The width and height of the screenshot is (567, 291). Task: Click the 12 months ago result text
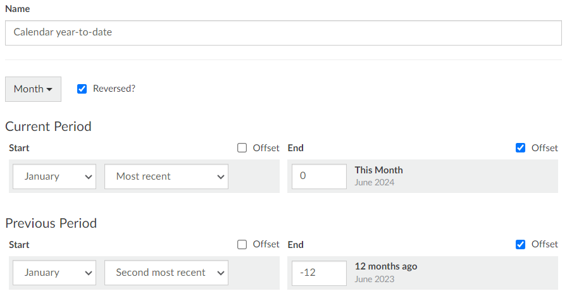click(x=386, y=266)
